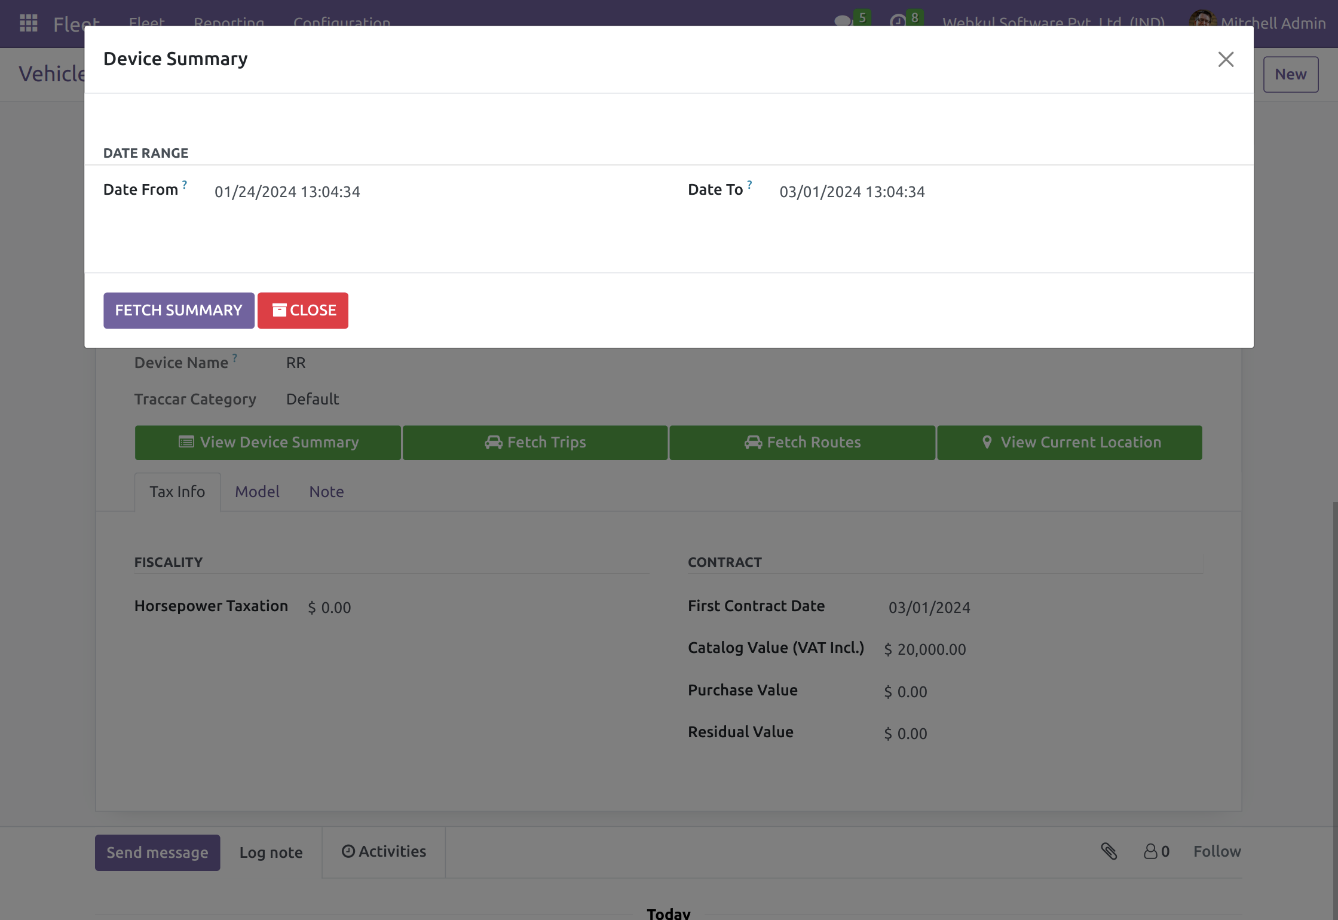The width and height of the screenshot is (1338, 920).
Task: Click the paperclip attachment icon
Action: tap(1109, 851)
